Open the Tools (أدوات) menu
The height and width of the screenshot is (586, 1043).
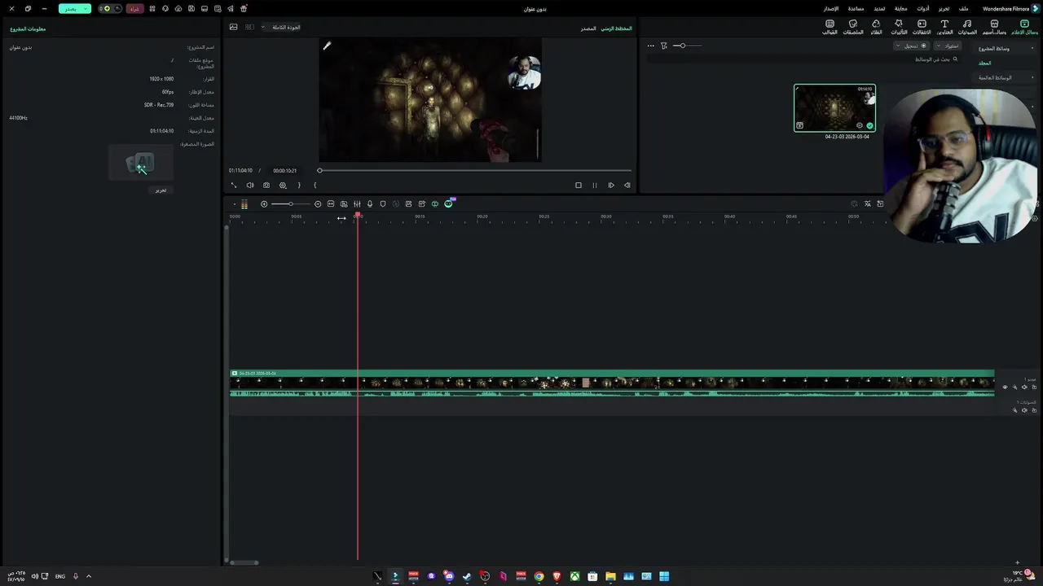coord(922,8)
